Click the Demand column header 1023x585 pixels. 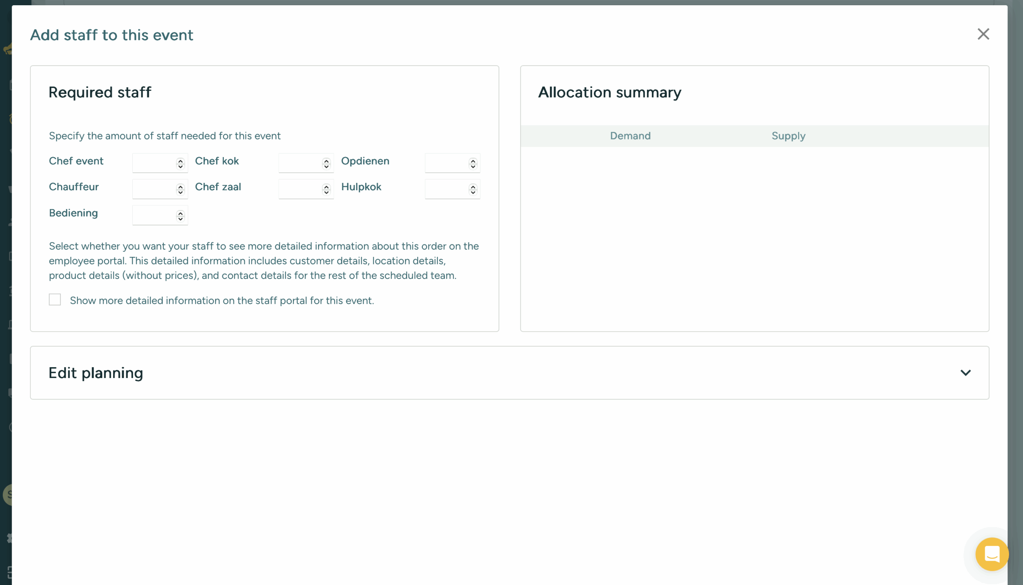pos(630,136)
